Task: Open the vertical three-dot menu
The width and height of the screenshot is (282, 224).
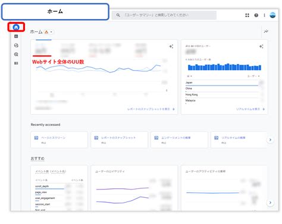Action: pyautogui.click(x=264, y=15)
